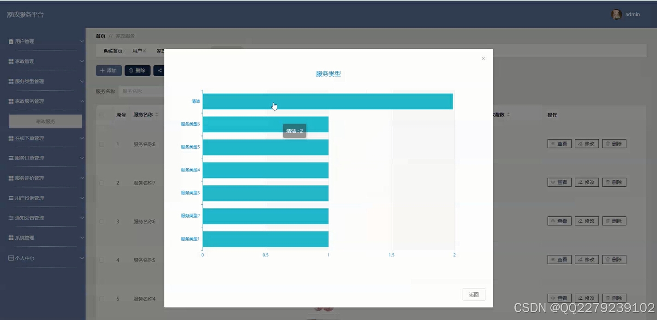Check the checkbox beside 服务名称7
The height and width of the screenshot is (320, 657).
[102, 183]
